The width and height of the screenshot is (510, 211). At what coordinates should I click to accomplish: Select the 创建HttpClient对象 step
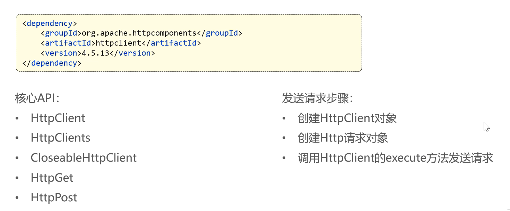click(x=347, y=118)
